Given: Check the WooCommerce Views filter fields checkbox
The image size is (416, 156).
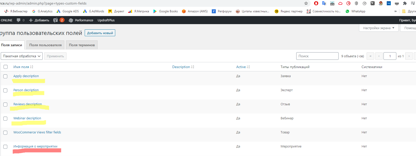Looking at the screenshot, I should (5, 133).
